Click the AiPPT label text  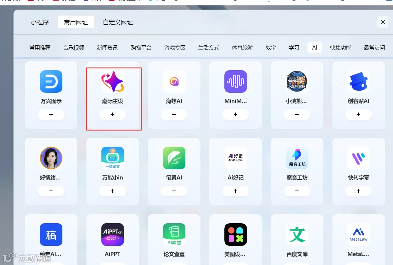[x=112, y=254]
